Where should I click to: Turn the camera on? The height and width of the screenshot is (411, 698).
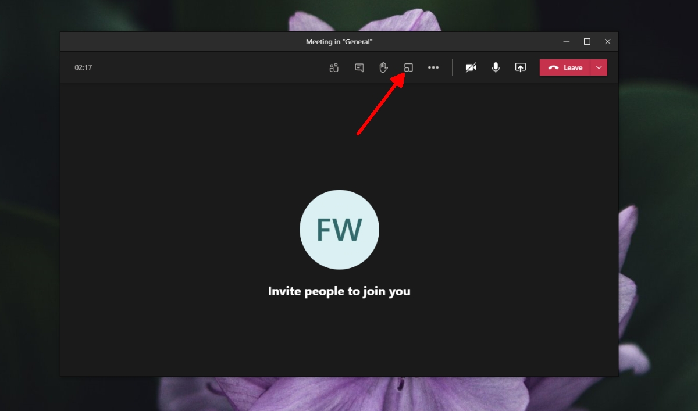[471, 67]
